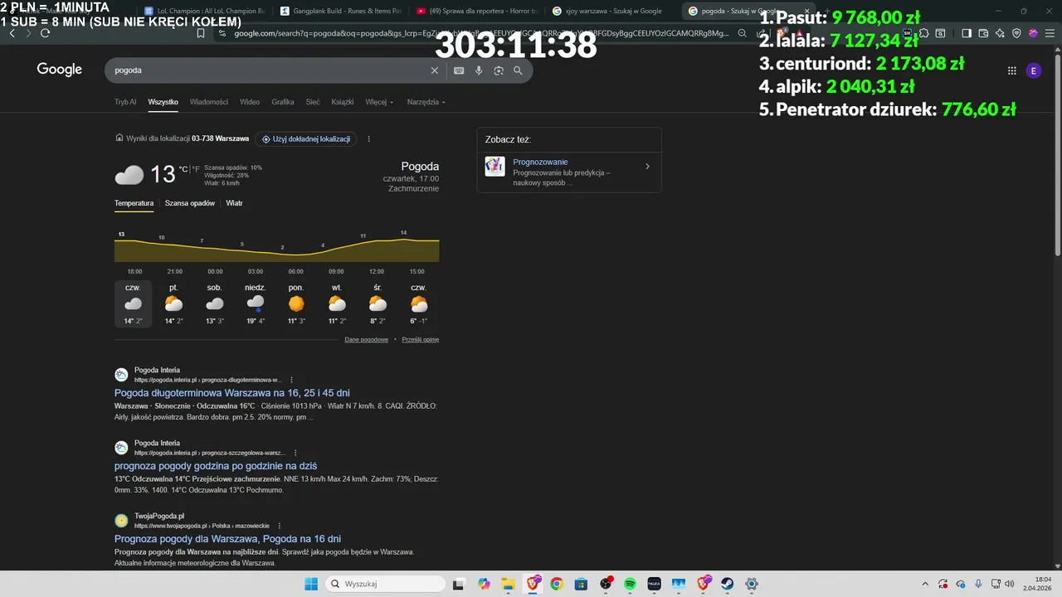
Task: Open Pogoda długoterminowa Warszawa link
Action: point(232,393)
